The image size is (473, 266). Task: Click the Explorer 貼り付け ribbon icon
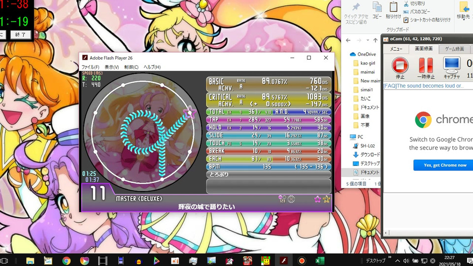[393, 10]
